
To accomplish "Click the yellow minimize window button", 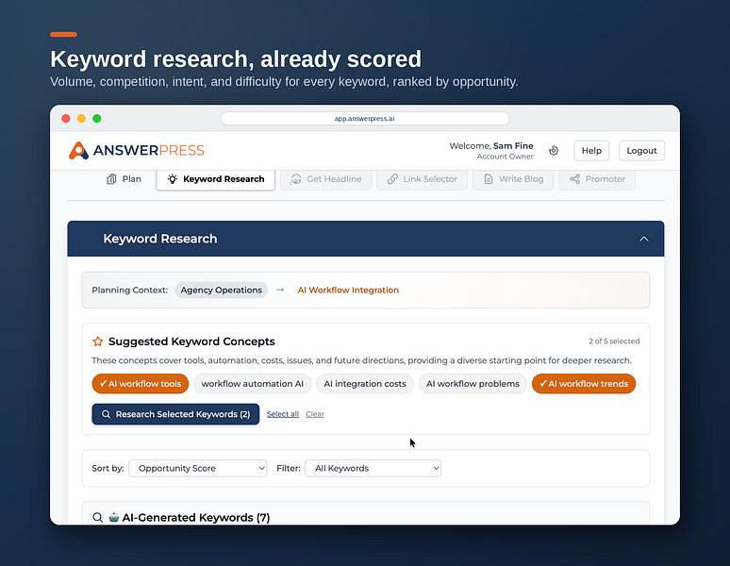I will pyautogui.click(x=81, y=119).
